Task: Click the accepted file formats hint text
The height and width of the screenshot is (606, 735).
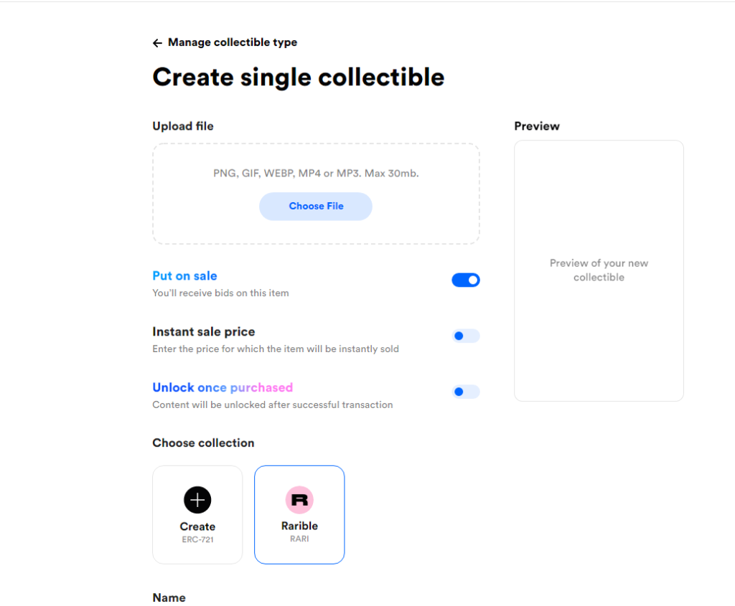Action: click(x=316, y=174)
